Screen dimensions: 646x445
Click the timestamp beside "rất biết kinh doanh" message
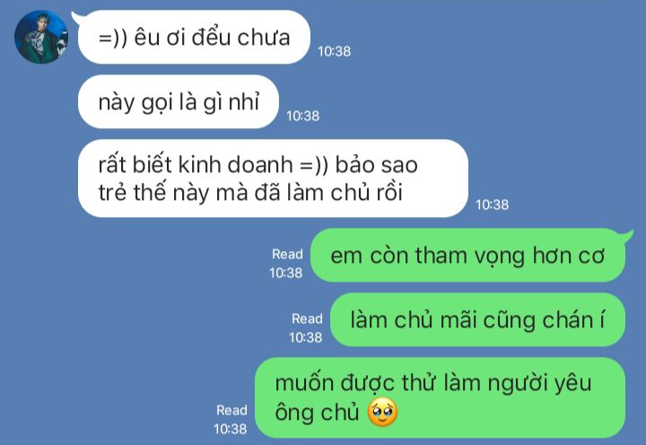[x=493, y=205]
